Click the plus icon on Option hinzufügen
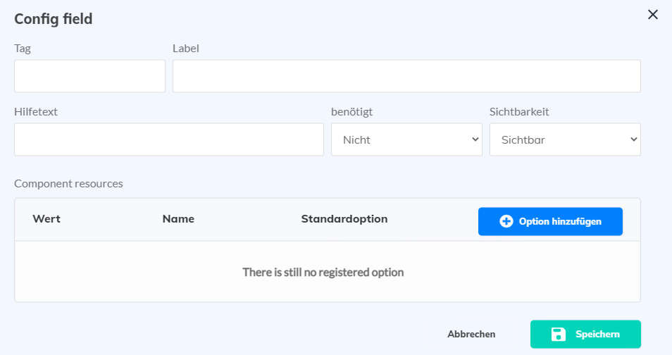The height and width of the screenshot is (355, 672). [x=506, y=221]
